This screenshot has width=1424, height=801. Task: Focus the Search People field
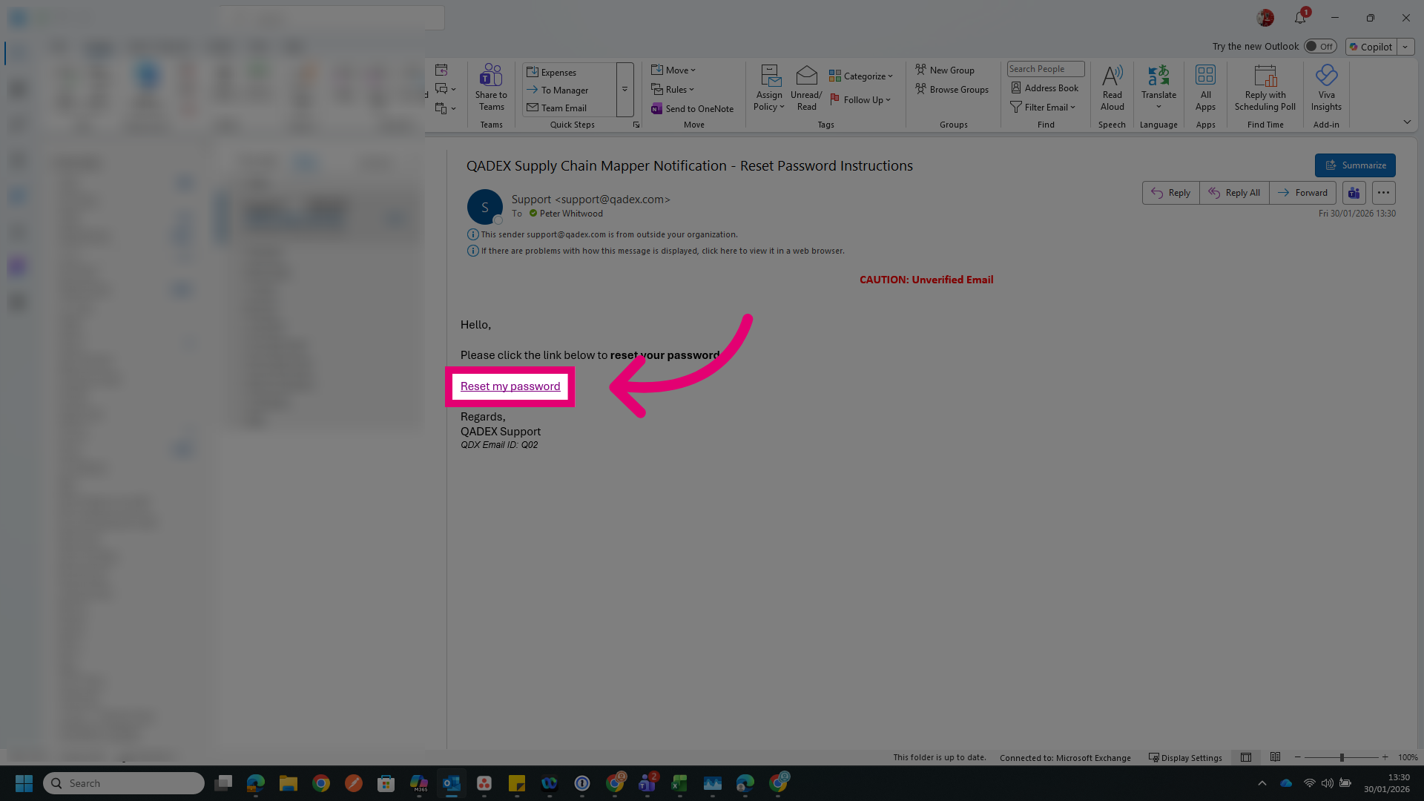tap(1046, 69)
